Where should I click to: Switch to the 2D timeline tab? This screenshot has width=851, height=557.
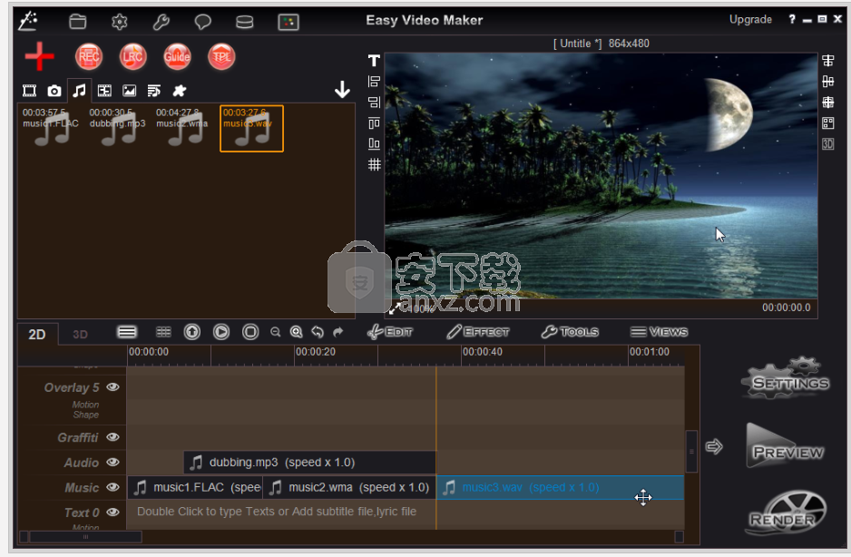click(37, 334)
